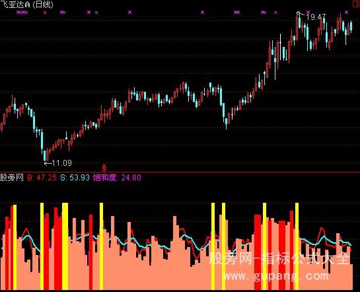
Task: Select the leftmost purple marker cluster
Action: pyautogui.click(x=22, y=13)
